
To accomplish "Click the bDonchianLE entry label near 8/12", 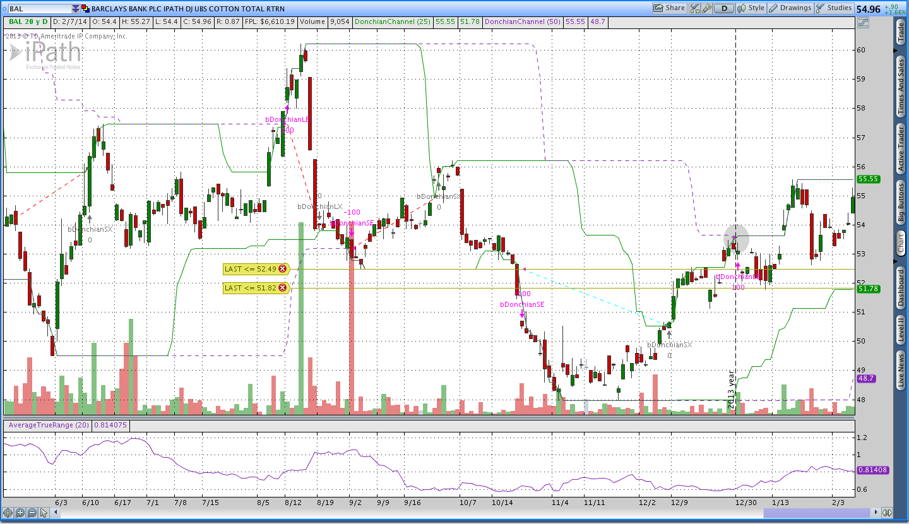I will pyautogui.click(x=287, y=119).
